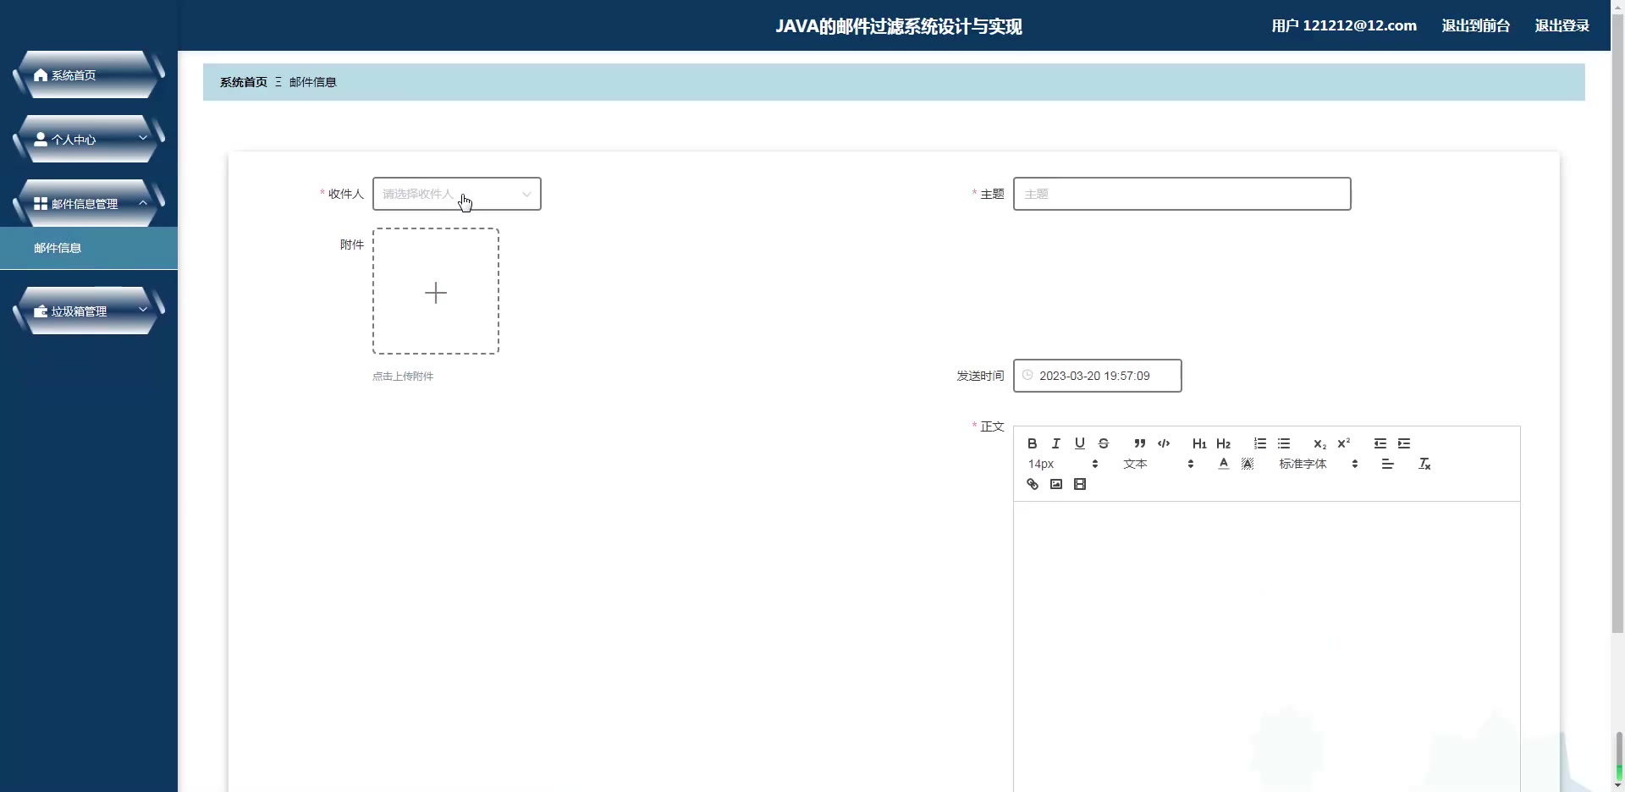This screenshot has width=1625, height=792.
Task: Insert a video in the editor
Action: point(1079,484)
